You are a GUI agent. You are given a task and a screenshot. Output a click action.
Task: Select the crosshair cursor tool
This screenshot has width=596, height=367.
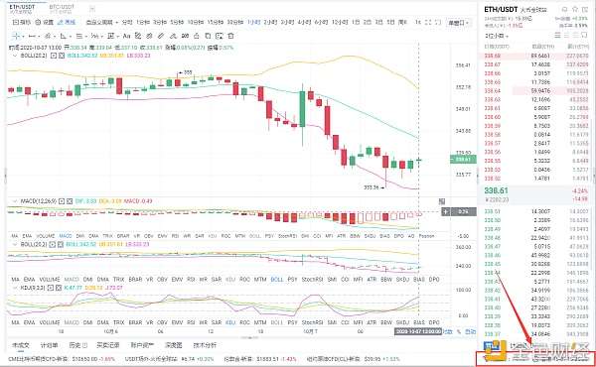point(16,36)
